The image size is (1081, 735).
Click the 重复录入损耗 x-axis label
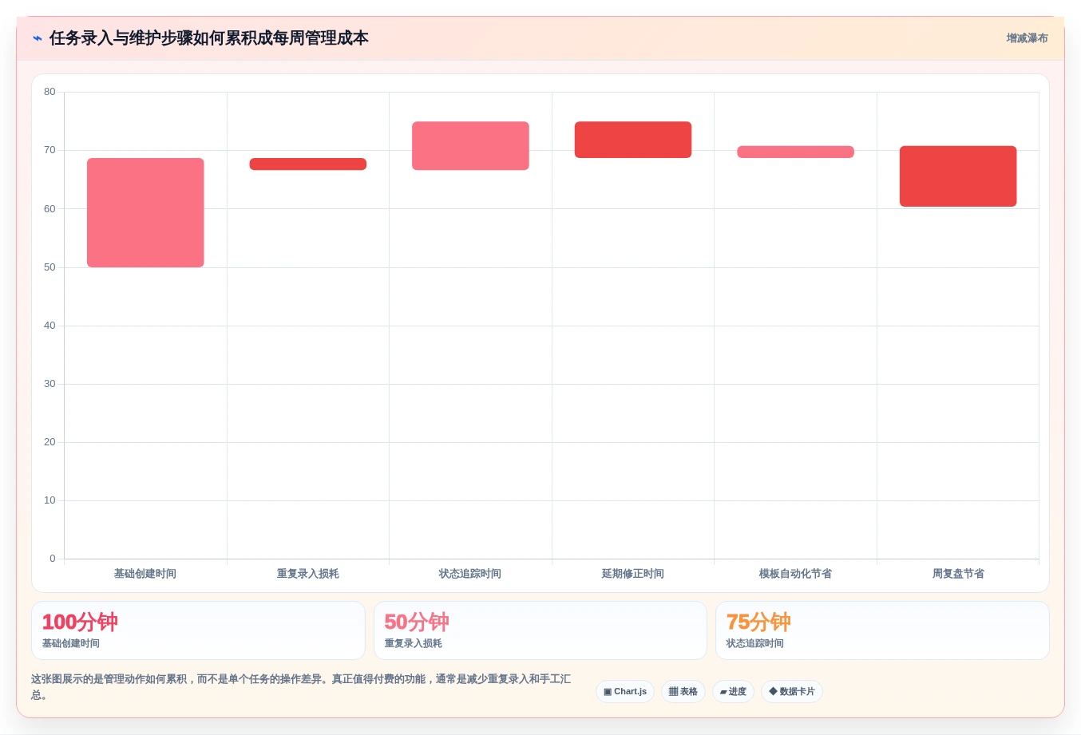tap(308, 574)
